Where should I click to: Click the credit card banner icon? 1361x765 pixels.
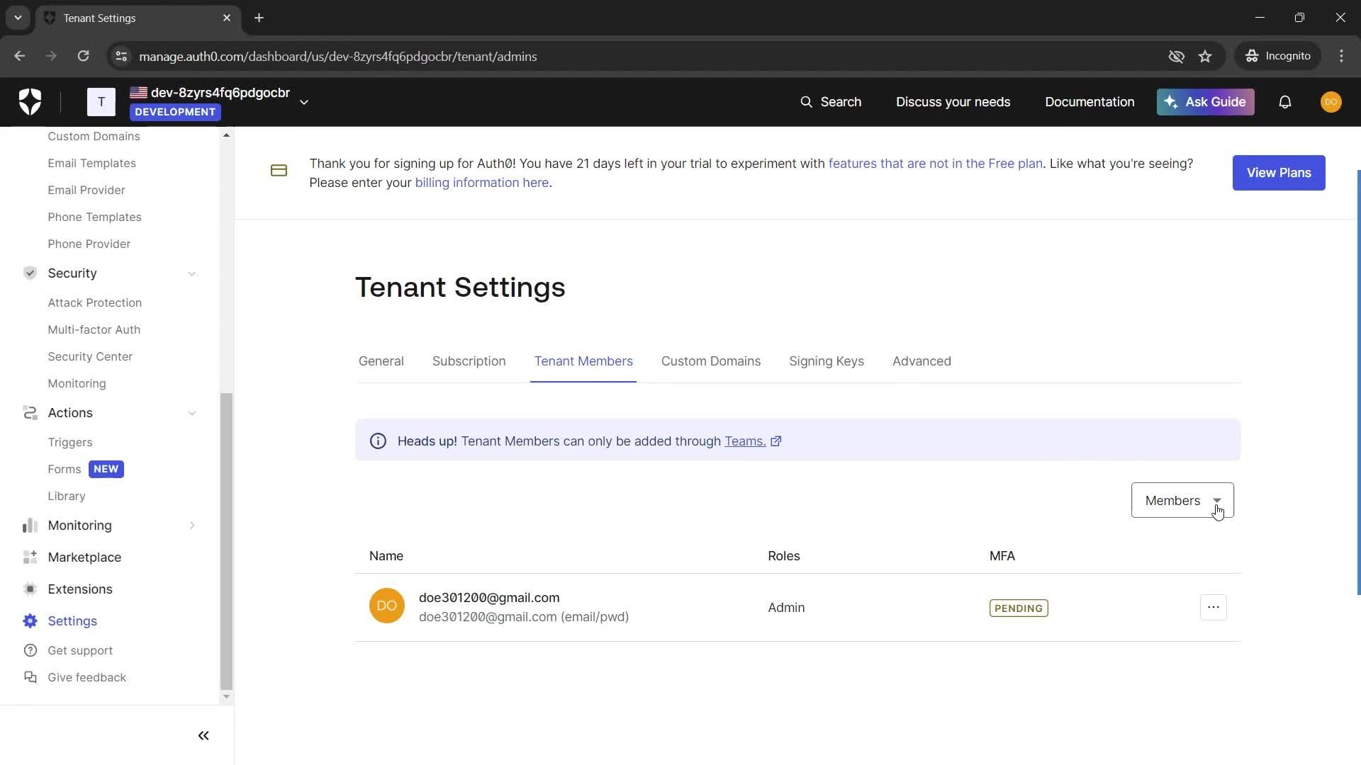click(279, 171)
